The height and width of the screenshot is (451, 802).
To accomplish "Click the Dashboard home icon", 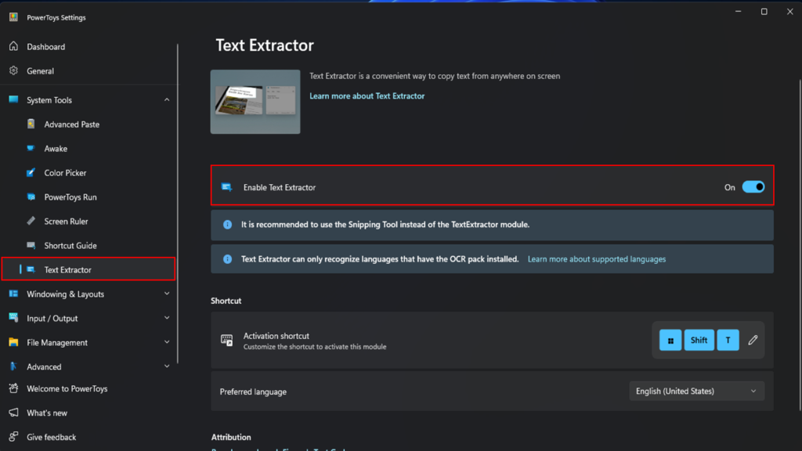I will tap(14, 46).
